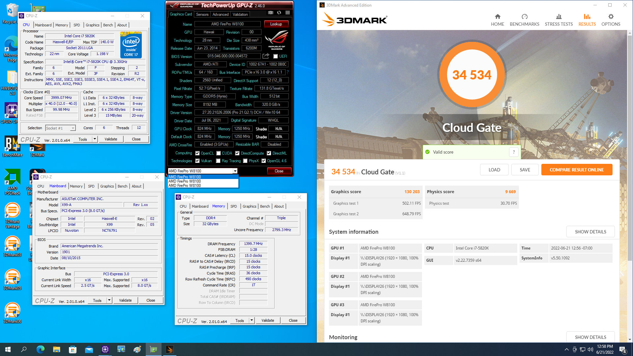Click Close button in GPU-Z
Screen dimensions: 633x356
click(279, 171)
